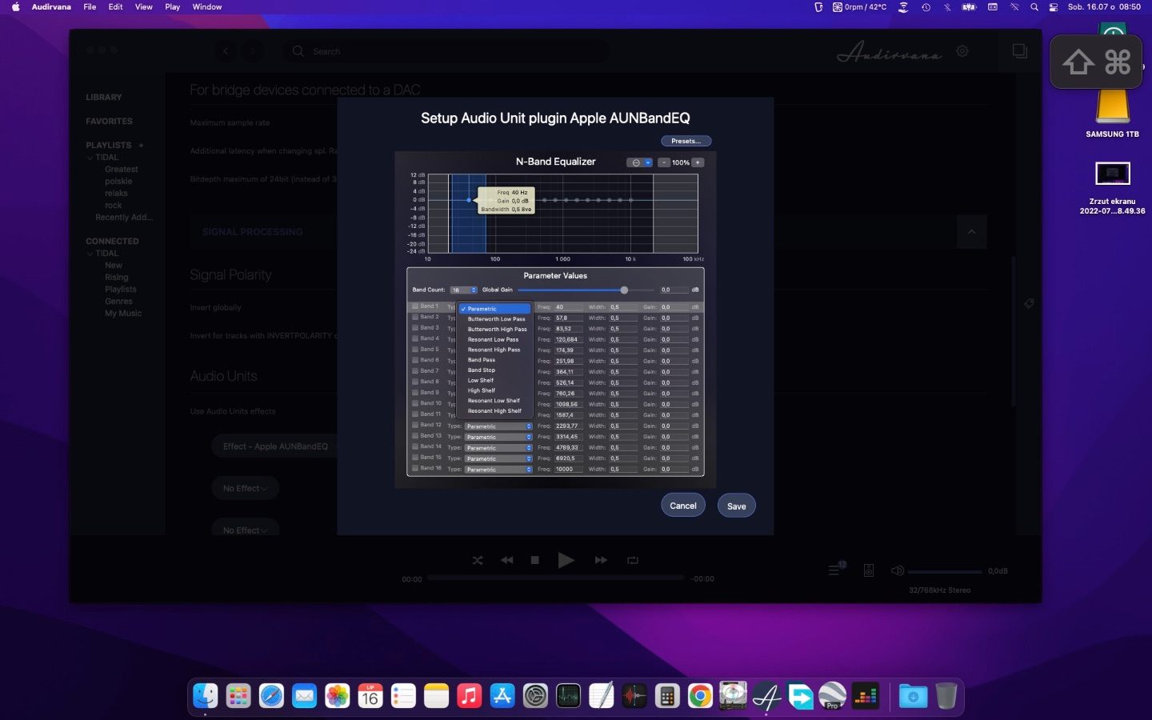Click the speaker output device icon
Screen dimensions: 1152x720
point(869,570)
